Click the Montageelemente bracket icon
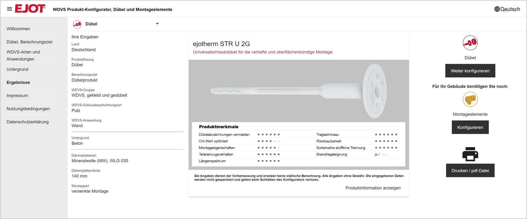527x219 pixels. pyautogui.click(x=470, y=99)
